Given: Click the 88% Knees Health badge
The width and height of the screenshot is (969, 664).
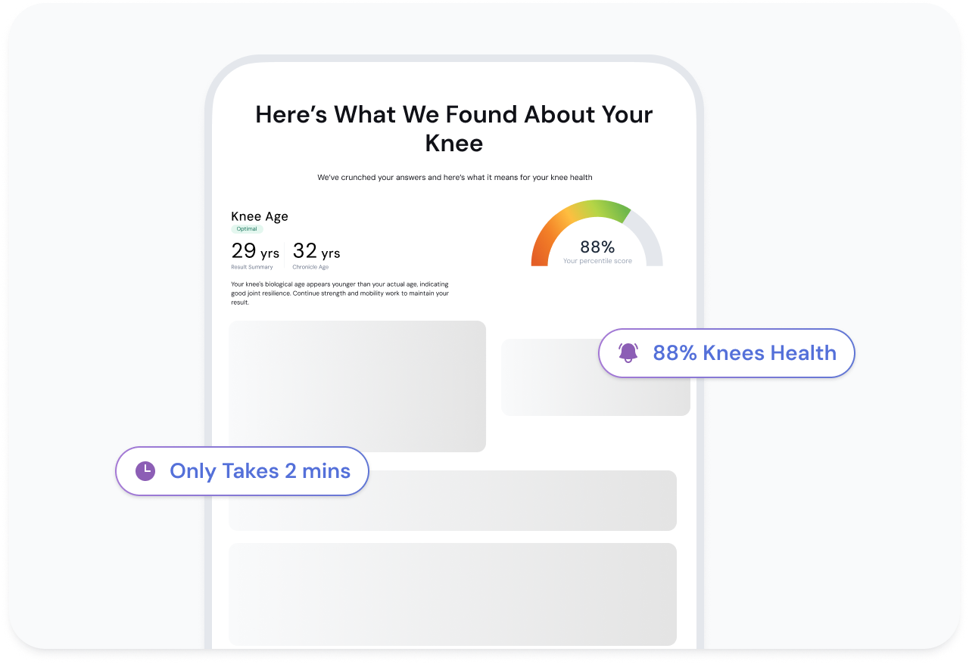Looking at the screenshot, I should [727, 352].
